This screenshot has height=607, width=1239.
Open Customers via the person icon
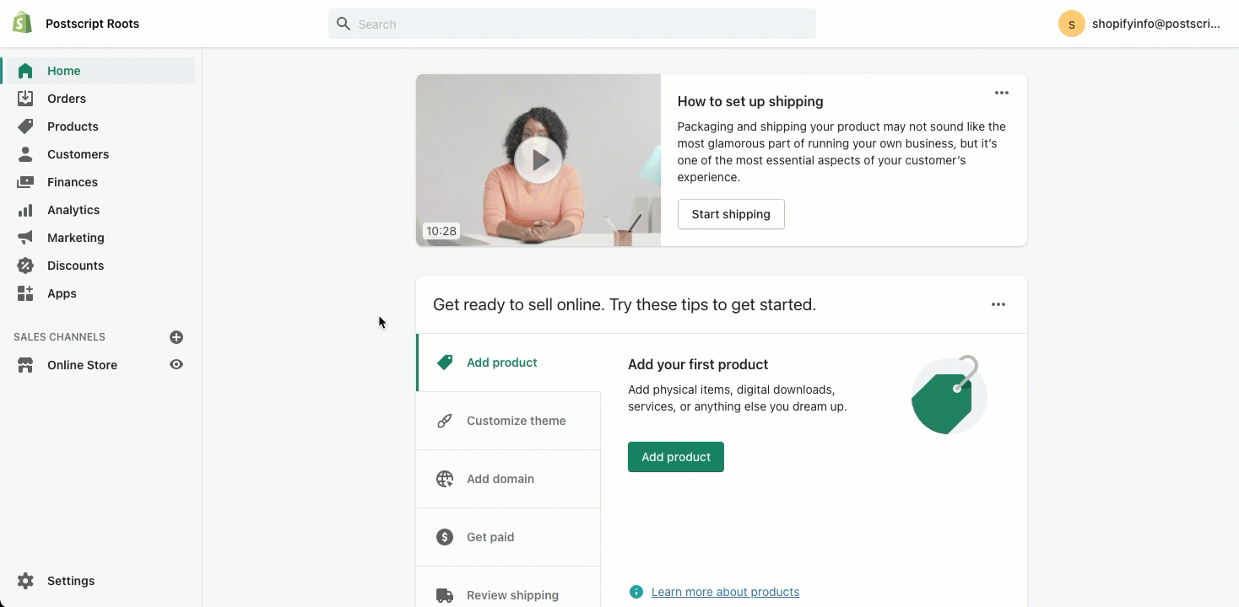(25, 154)
